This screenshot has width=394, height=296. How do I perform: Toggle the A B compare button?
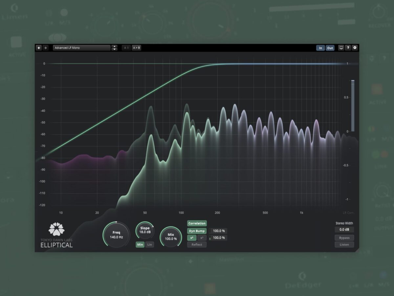(126, 48)
